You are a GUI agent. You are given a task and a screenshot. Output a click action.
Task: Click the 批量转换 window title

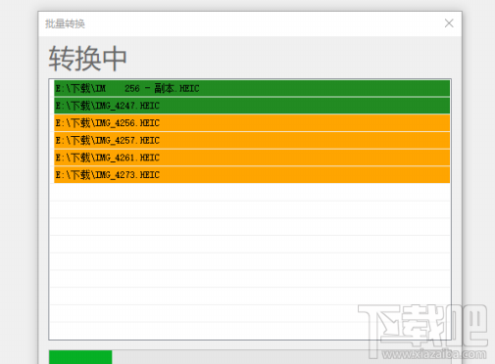(65, 23)
